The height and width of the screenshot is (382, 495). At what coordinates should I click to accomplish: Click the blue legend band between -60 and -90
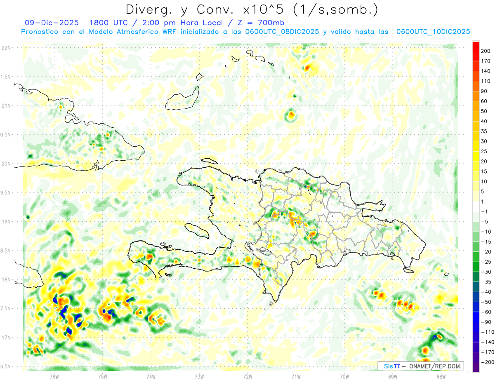[x=476, y=317]
